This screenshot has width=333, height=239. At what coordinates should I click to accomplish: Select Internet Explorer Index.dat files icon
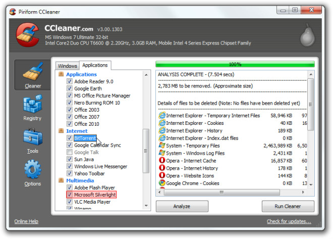point(162,138)
